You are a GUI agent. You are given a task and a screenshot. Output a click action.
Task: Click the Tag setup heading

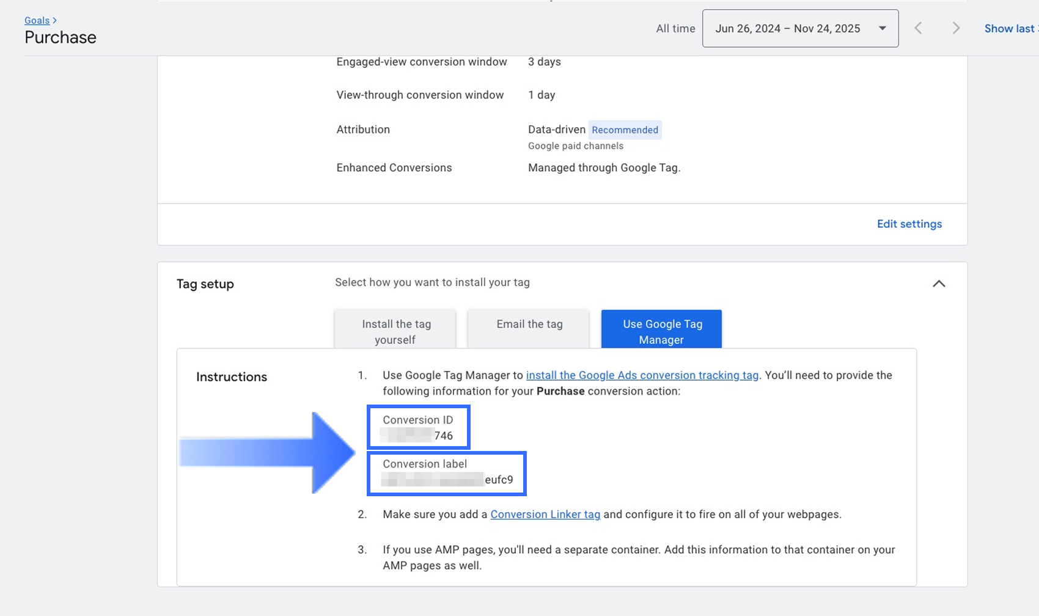pos(205,284)
